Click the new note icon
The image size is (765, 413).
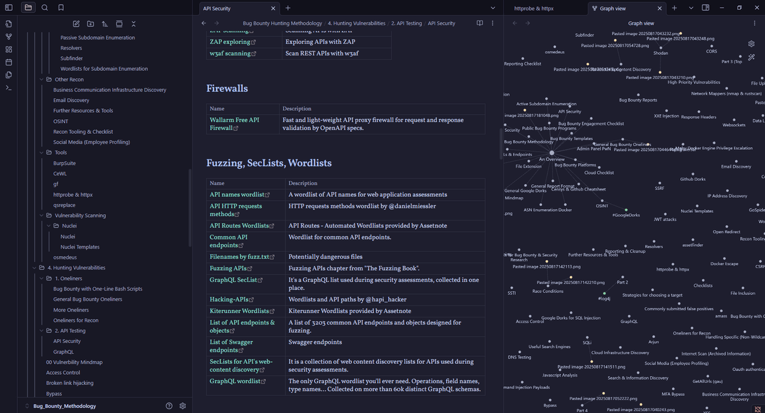pyautogui.click(x=76, y=24)
